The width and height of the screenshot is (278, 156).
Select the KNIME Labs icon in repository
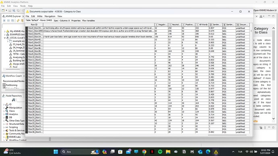point(7,137)
